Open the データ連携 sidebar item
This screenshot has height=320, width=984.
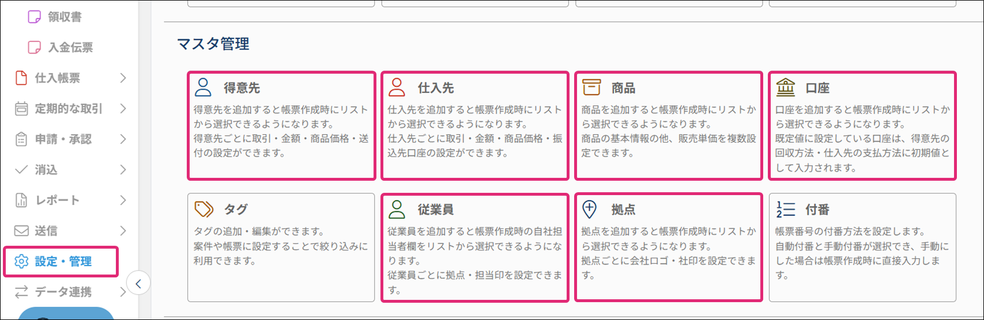coord(63,292)
